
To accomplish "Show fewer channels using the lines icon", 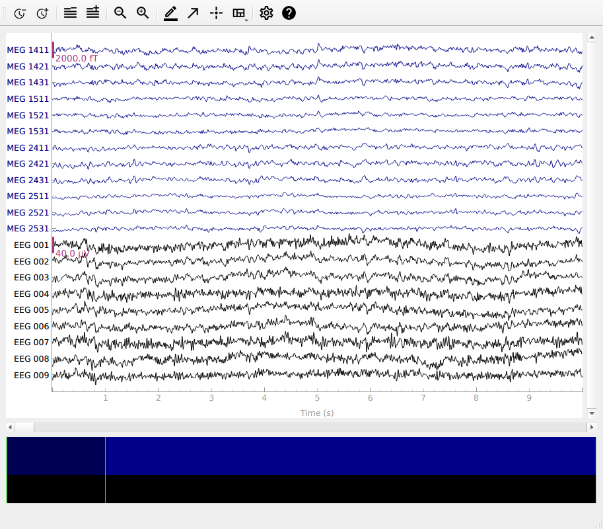I will (70, 13).
